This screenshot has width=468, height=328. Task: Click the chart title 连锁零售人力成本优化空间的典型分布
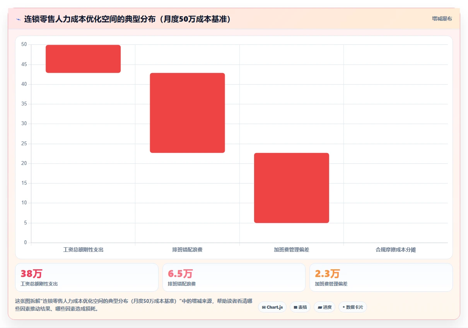pos(128,19)
